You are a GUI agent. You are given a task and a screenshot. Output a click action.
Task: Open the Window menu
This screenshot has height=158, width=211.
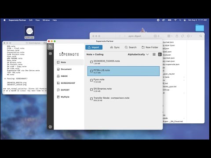coord(46,20)
